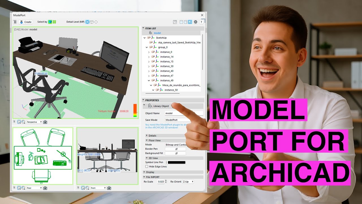The image size is (362, 204).
Task: Take snapshot of the Perspective view
Action: [x=45, y=122]
